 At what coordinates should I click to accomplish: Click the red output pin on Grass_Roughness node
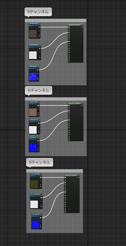(x=41, y=199)
